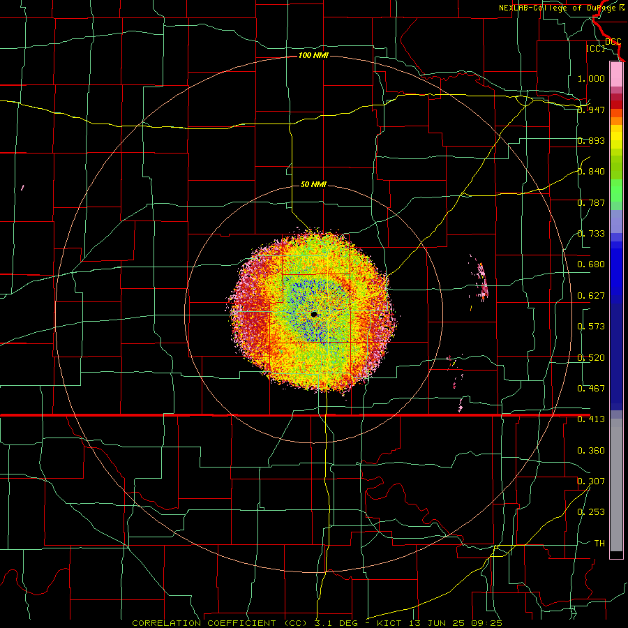Click the 0.467 legend value
This screenshot has height=628, width=628.
tap(591, 389)
